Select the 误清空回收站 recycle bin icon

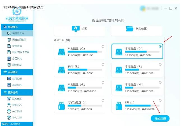pos(9,40)
